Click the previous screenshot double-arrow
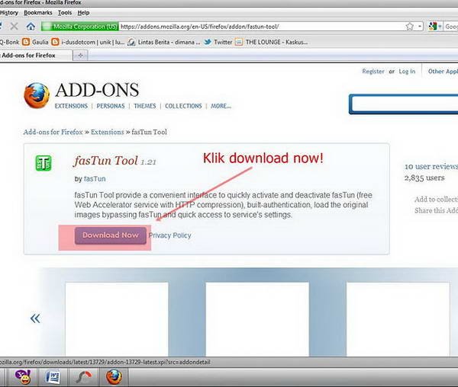458x387 pixels. pos(34,318)
